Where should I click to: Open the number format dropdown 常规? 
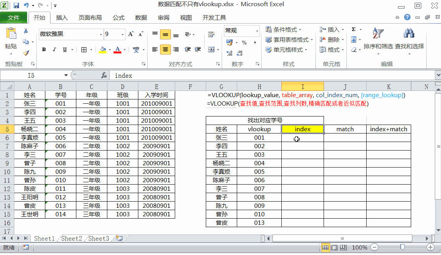point(257,31)
